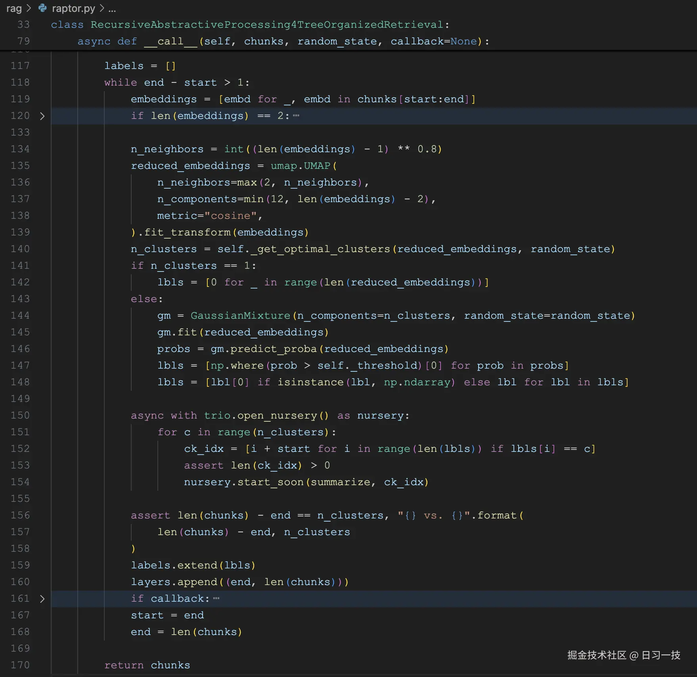
Task: Place cursor on 'labels = []'
Action: [140, 66]
